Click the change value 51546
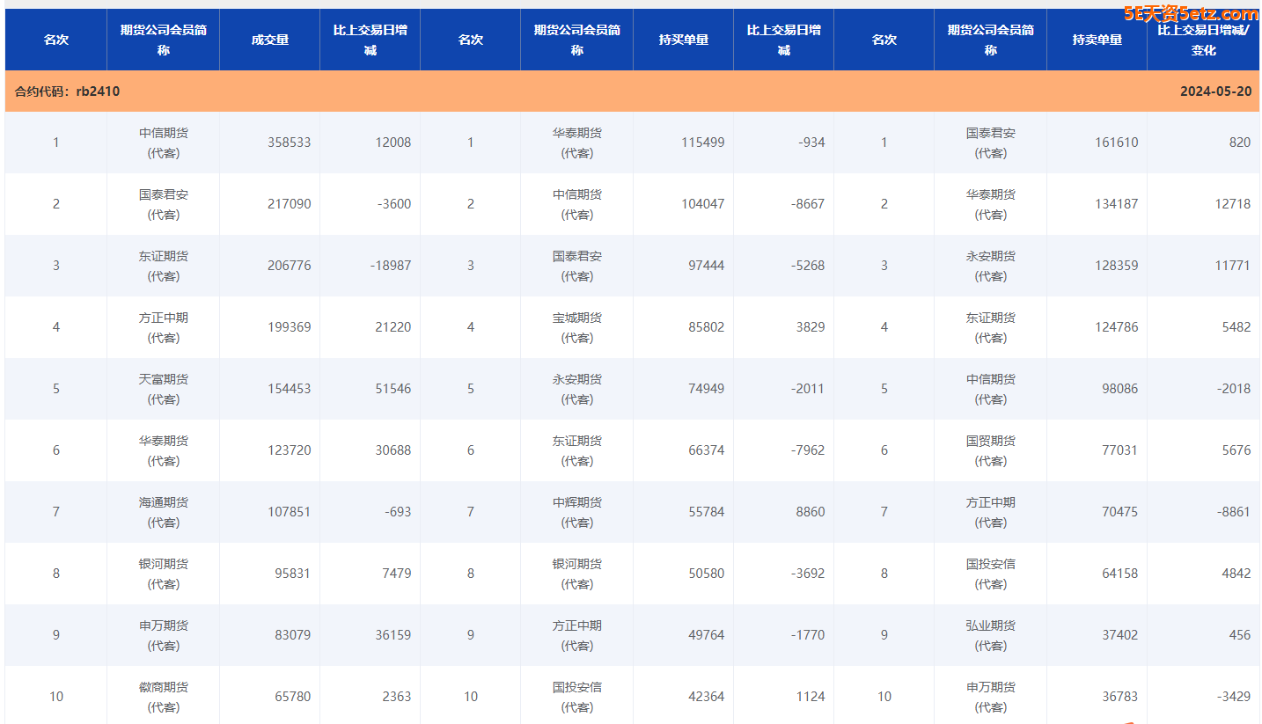This screenshot has height=724, width=1262. pos(393,389)
